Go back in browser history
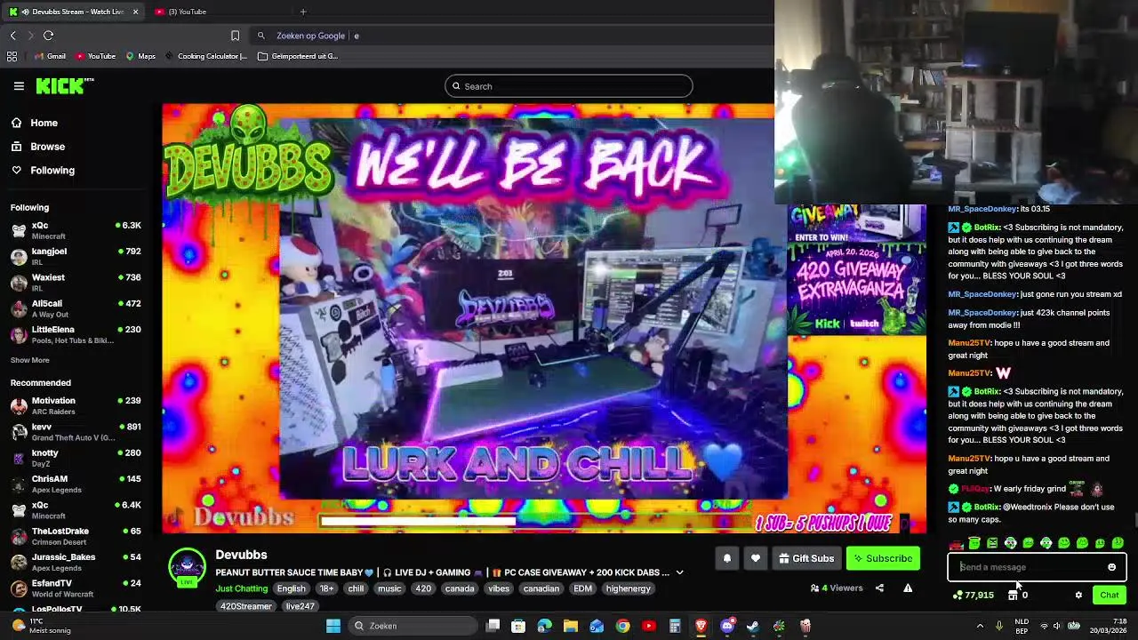 (12, 36)
